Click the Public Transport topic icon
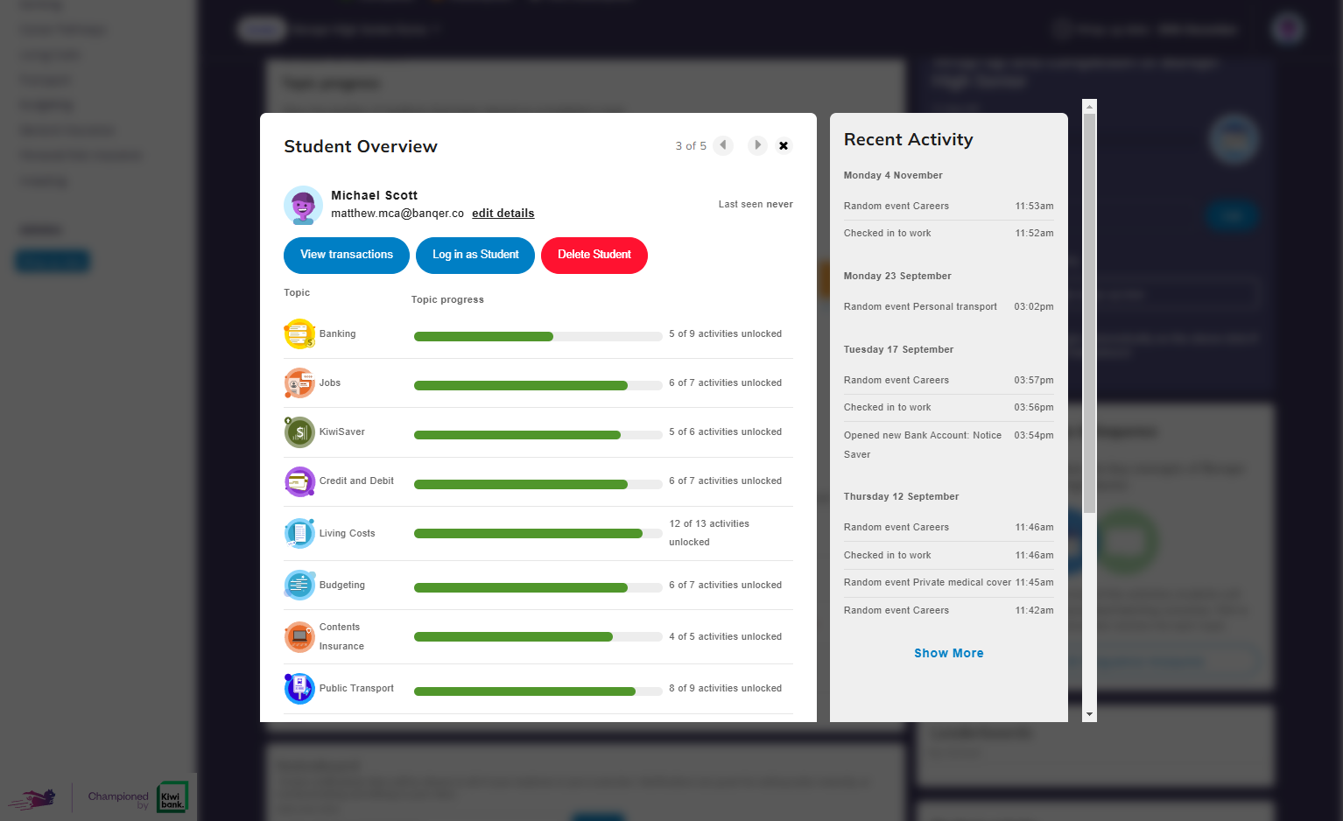 tap(299, 689)
